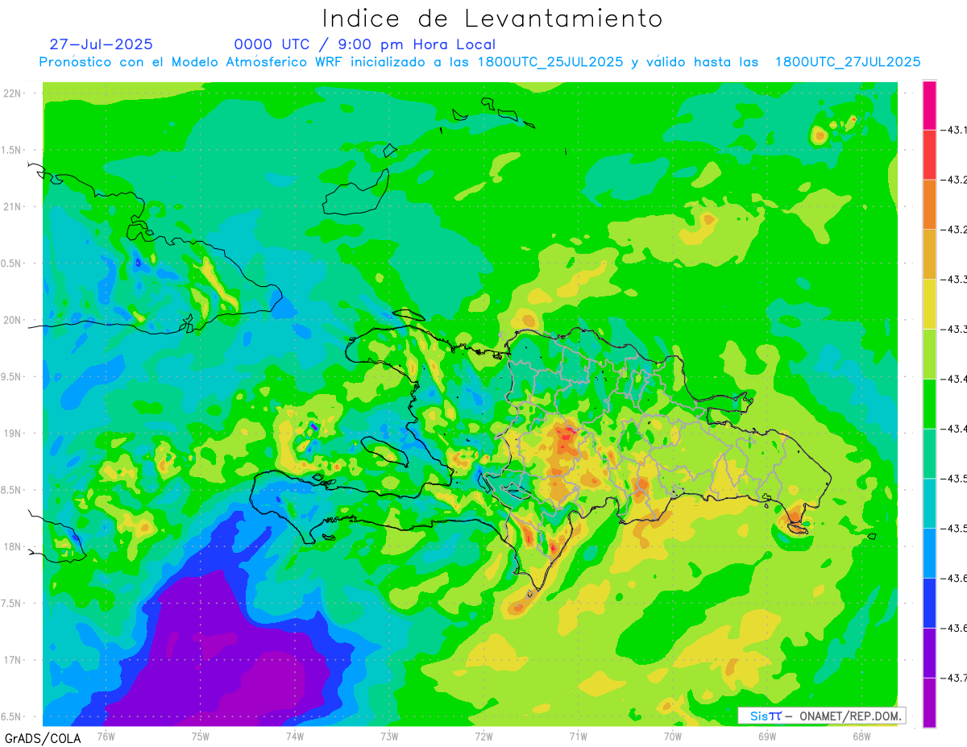Click the '71W' longitude label
967x747 pixels.
pyautogui.click(x=578, y=736)
